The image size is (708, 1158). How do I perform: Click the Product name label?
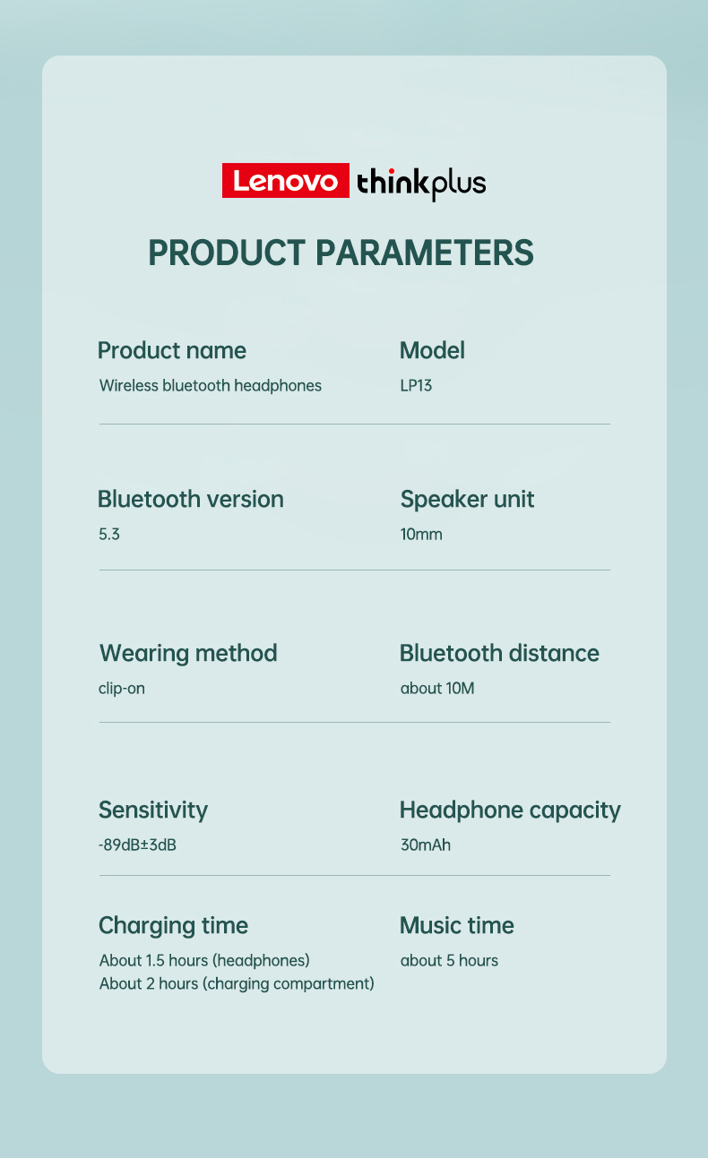click(x=172, y=350)
